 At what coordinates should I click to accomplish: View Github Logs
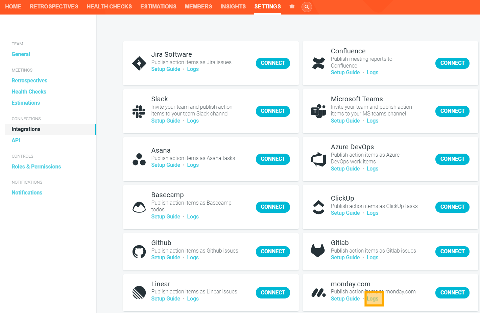pyautogui.click(x=193, y=258)
